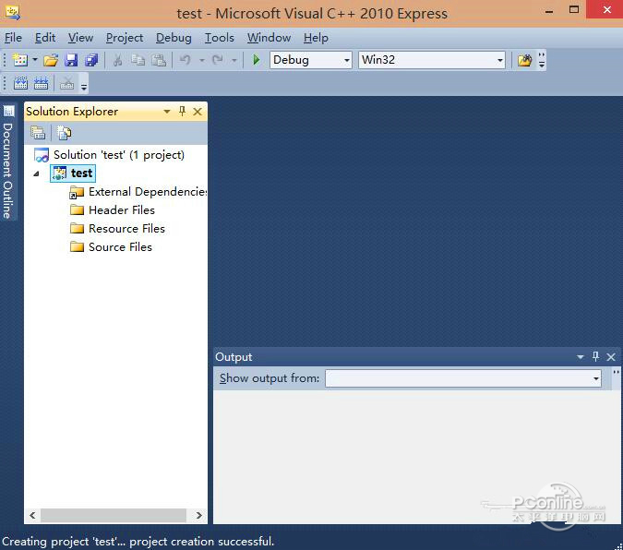Close the Output panel
623x550 pixels.
click(611, 357)
